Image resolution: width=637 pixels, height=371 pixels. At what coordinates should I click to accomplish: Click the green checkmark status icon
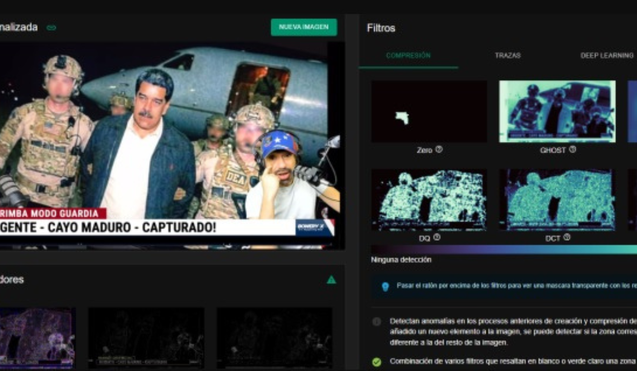376,361
